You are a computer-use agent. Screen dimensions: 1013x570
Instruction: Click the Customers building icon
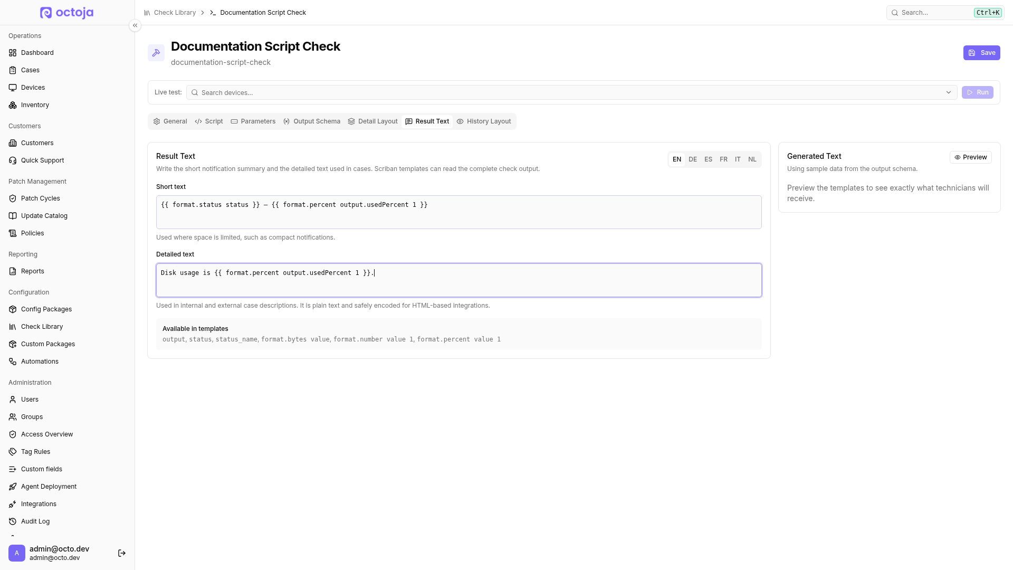pos(13,143)
